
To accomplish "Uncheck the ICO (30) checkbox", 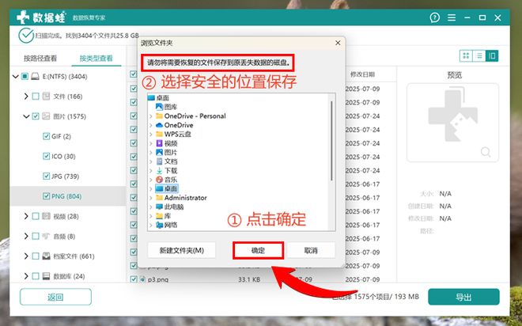I will tap(47, 156).
